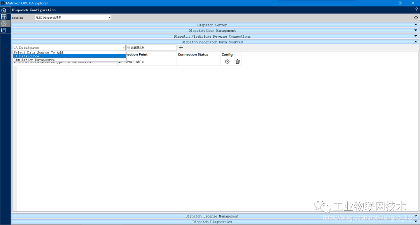The image size is (420, 225).
Task: Configure SimulatedData source via gear icon
Action: click(x=227, y=62)
